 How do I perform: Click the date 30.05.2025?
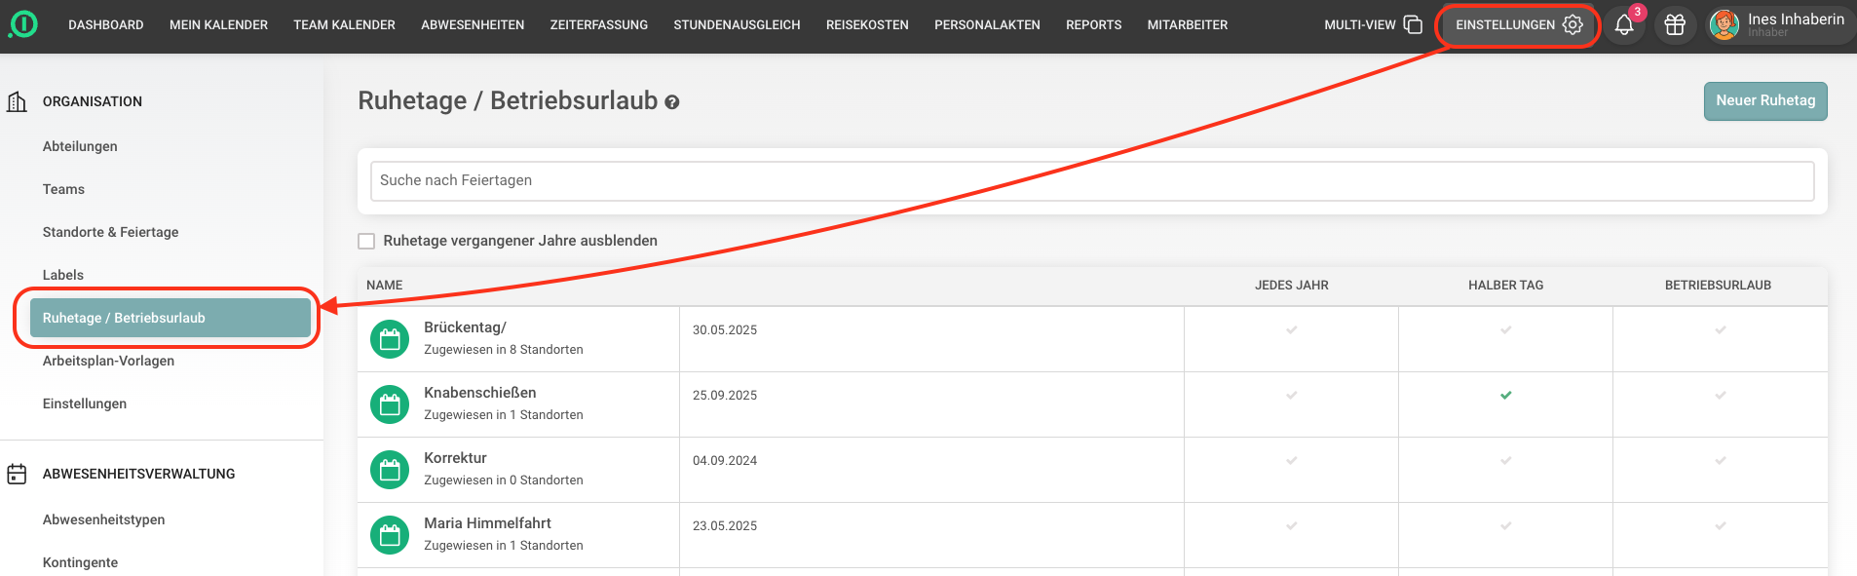coord(725,330)
